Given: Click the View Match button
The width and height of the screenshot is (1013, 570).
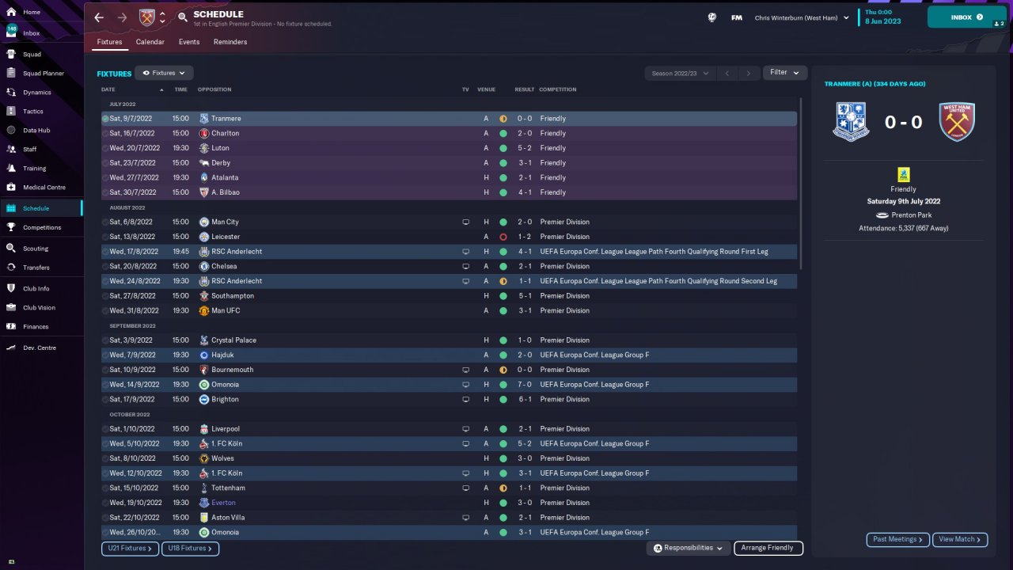Looking at the screenshot, I should pyautogui.click(x=960, y=539).
